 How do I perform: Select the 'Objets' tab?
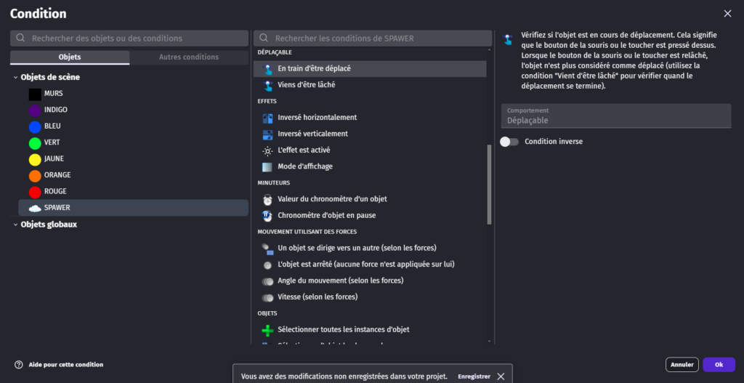tap(70, 57)
